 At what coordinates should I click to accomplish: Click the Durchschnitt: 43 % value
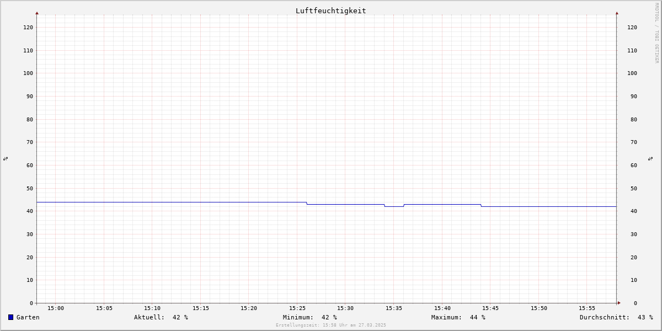point(616,317)
